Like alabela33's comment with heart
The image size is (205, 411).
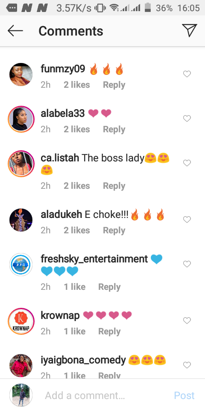coord(187,119)
